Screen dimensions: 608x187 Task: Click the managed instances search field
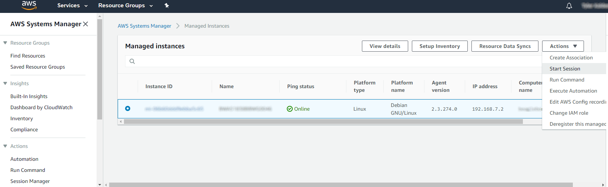333,61
